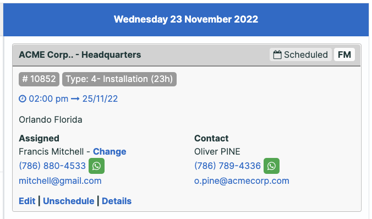372x219 pixels.
Task: Call contact number (786) 789-4336
Action: (227, 166)
